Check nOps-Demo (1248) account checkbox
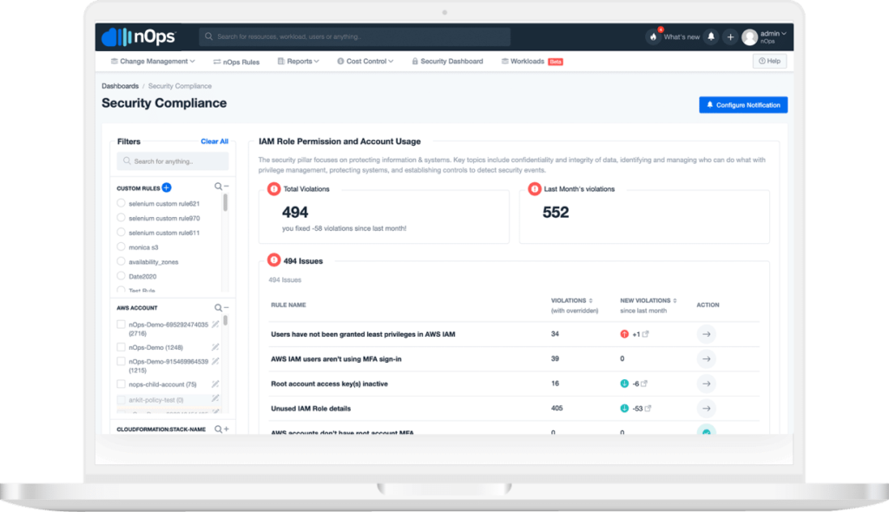The image size is (889, 512). click(x=121, y=347)
